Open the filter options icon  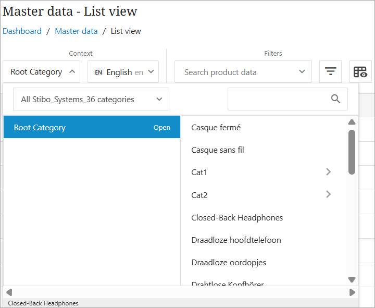click(330, 72)
